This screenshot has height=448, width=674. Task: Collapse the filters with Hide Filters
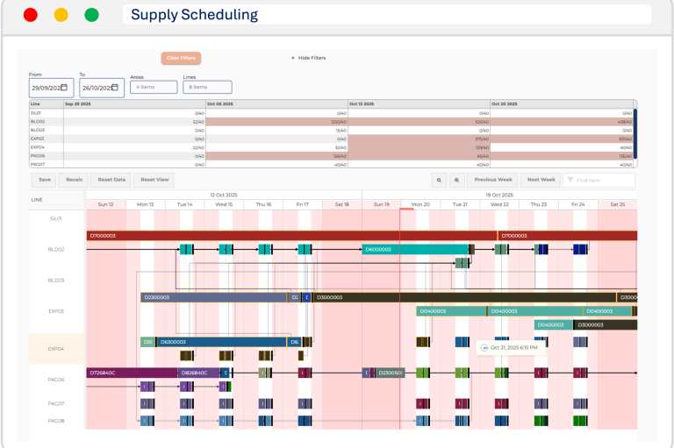click(x=308, y=58)
